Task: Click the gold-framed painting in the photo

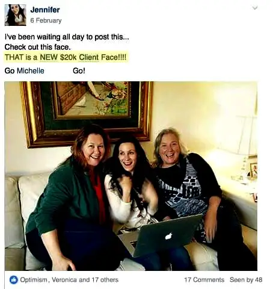Action: tap(86, 113)
